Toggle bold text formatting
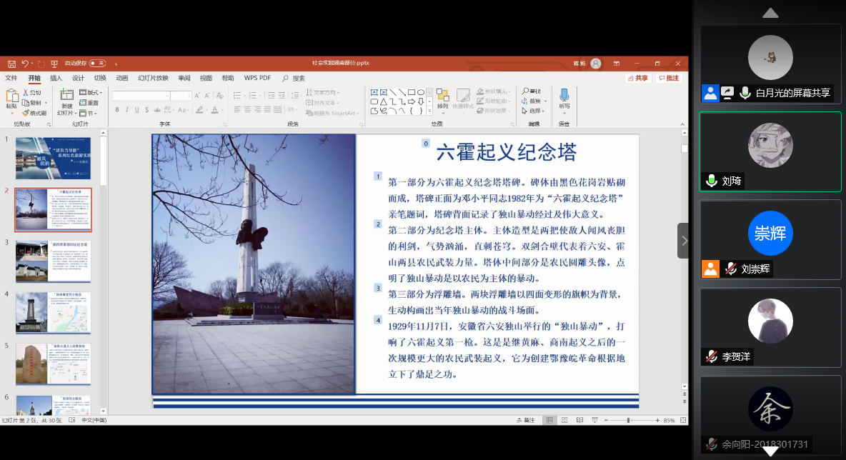 (117, 110)
